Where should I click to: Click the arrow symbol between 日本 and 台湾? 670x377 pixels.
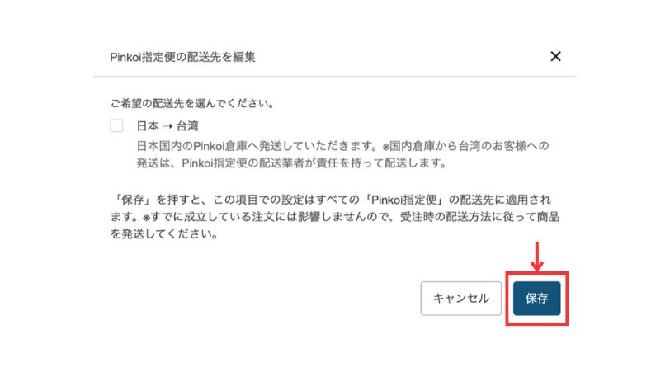click(x=167, y=126)
